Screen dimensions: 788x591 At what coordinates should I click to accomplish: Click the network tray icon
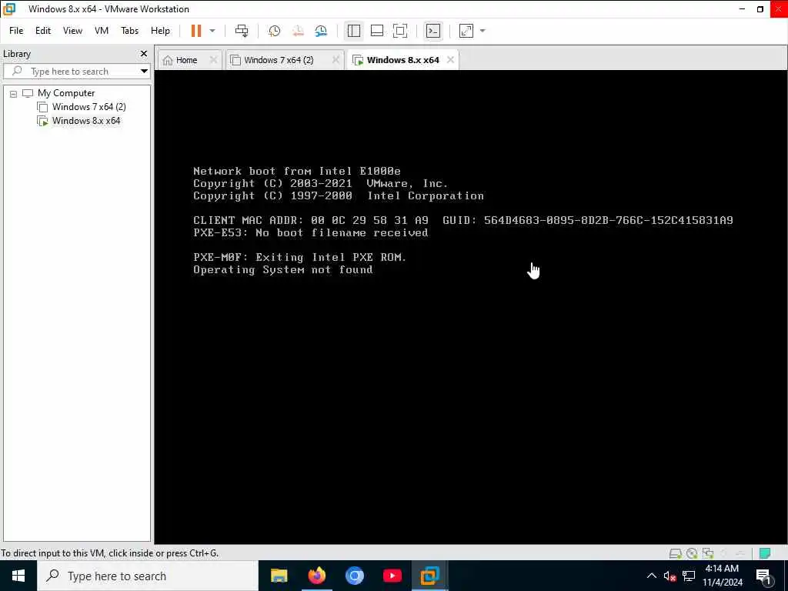(x=689, y=576)
